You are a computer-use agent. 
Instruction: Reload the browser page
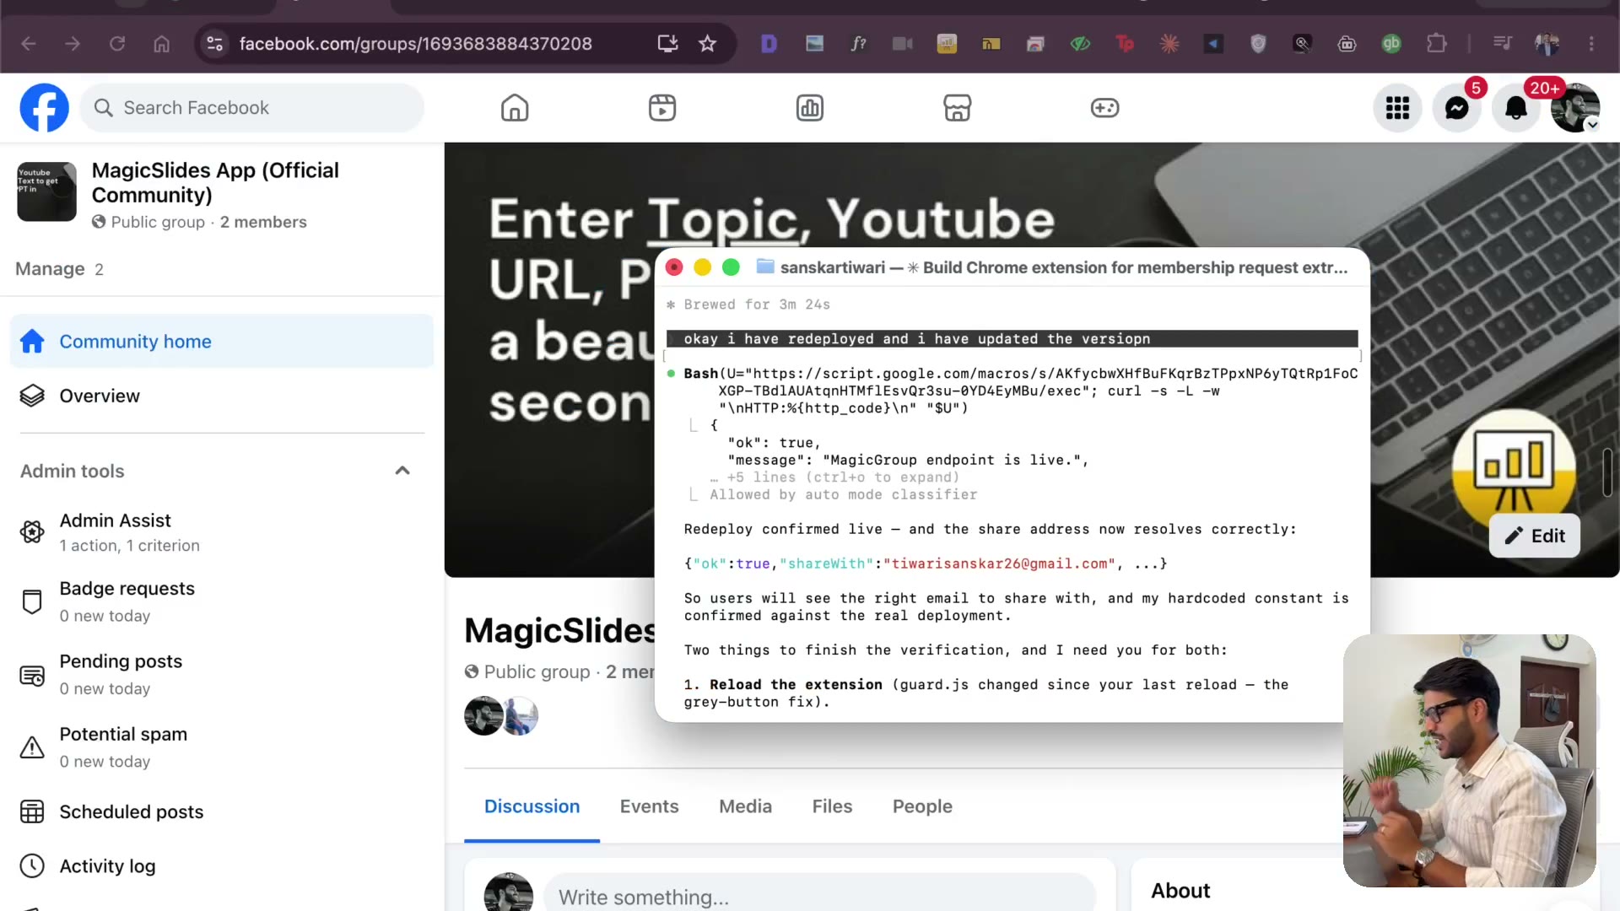[x=117, y=43]
